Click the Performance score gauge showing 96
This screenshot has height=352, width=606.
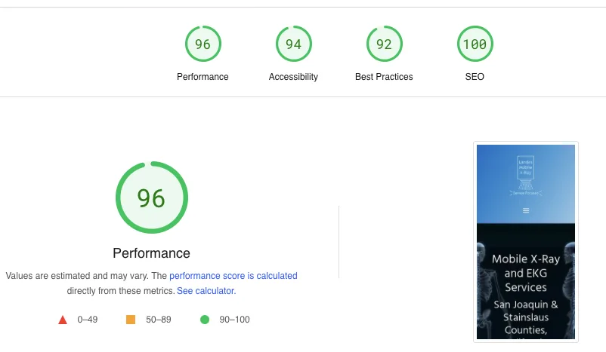tap(203, 44)
